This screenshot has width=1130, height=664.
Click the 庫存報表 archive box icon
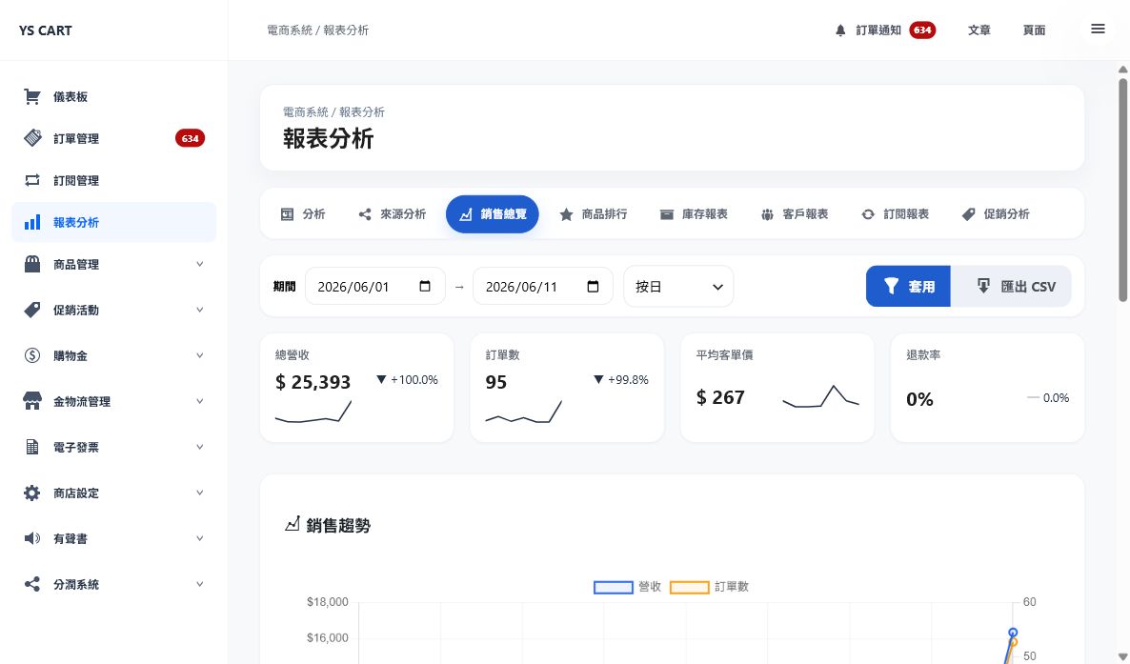click(667, 214)
